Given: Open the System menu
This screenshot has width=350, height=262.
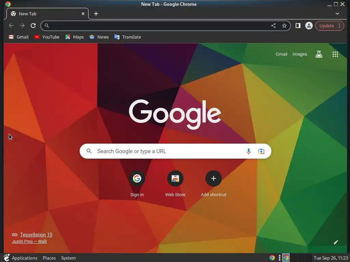Looking at the screenshot, I should [x=68, y=258].
